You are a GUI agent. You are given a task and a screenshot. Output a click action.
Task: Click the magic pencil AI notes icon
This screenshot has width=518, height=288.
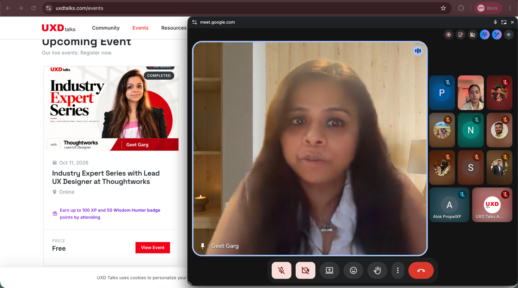497,35
